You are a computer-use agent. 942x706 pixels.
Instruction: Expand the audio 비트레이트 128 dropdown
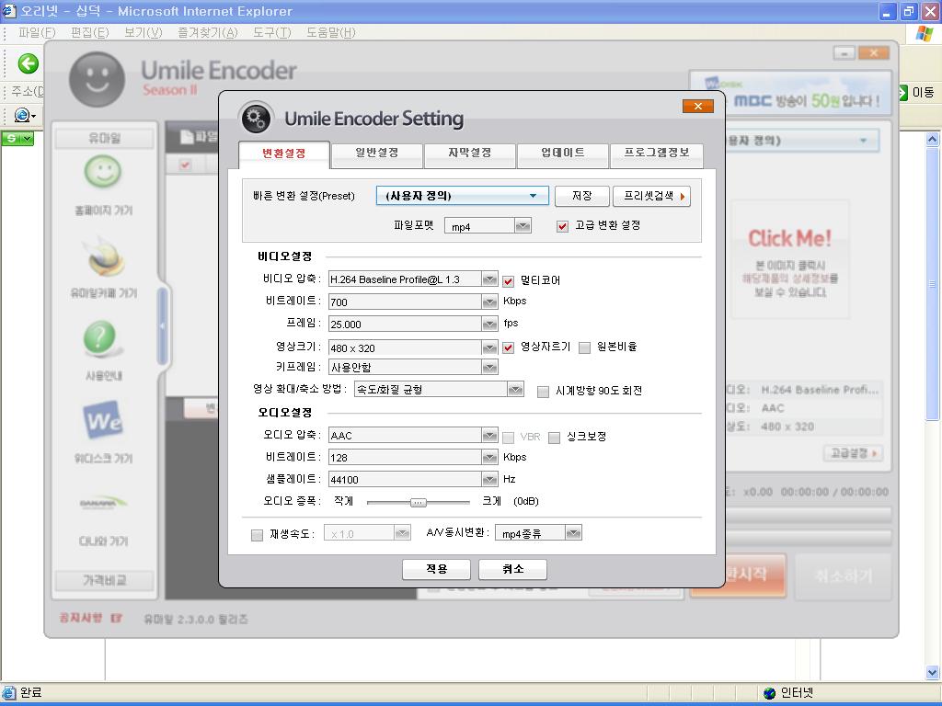click(x=413, y=457)
